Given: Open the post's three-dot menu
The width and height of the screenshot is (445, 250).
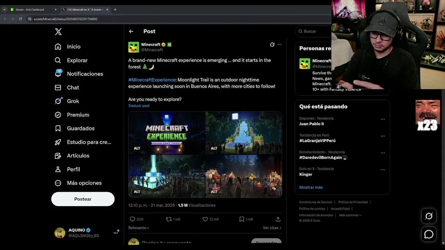Looking at the screenshot, I should coord(280,44).
